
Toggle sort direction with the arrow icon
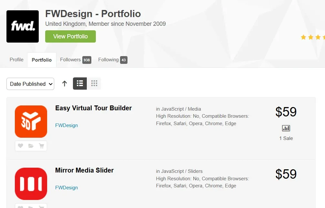(65, 84)
